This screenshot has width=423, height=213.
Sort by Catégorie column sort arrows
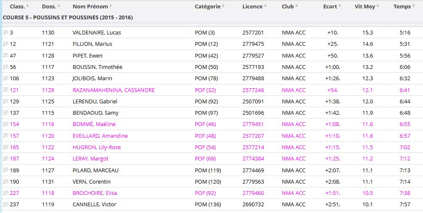223,7
